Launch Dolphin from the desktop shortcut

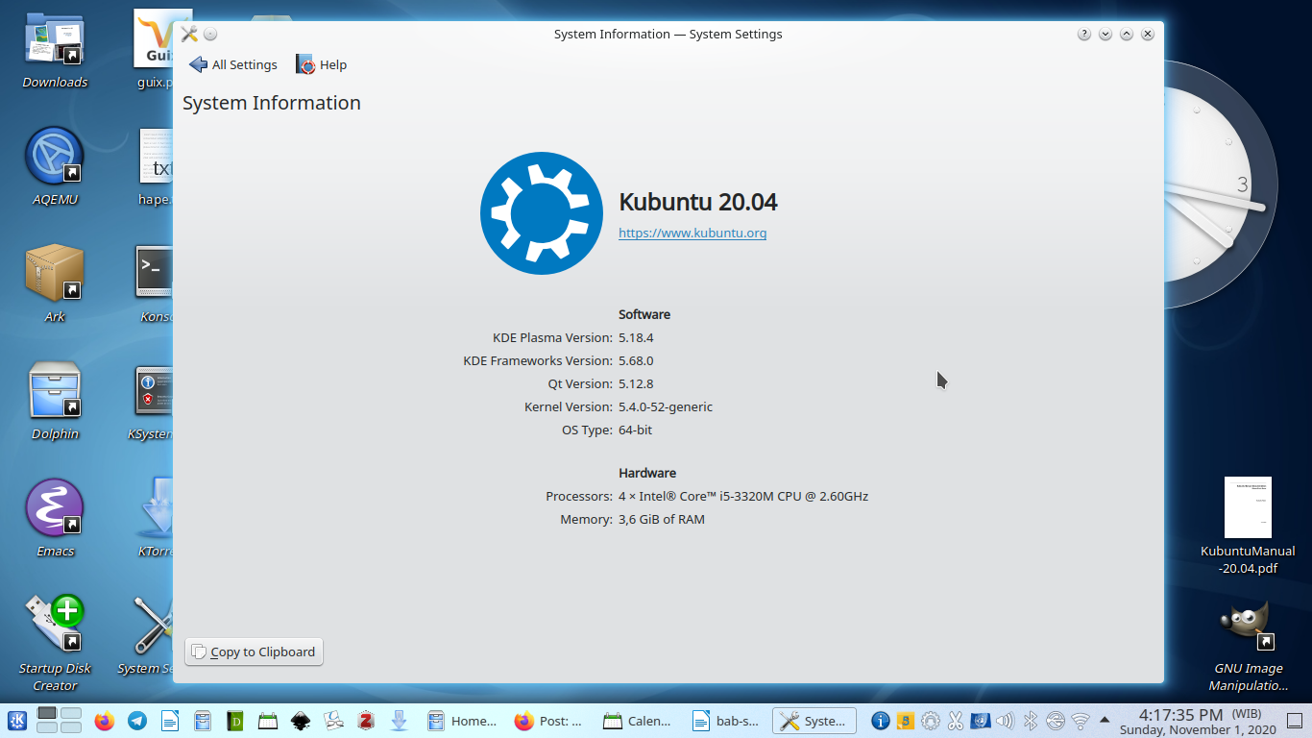click(55, 402)
